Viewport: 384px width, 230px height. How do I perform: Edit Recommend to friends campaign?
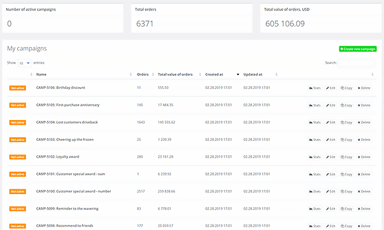coord(331,226)
